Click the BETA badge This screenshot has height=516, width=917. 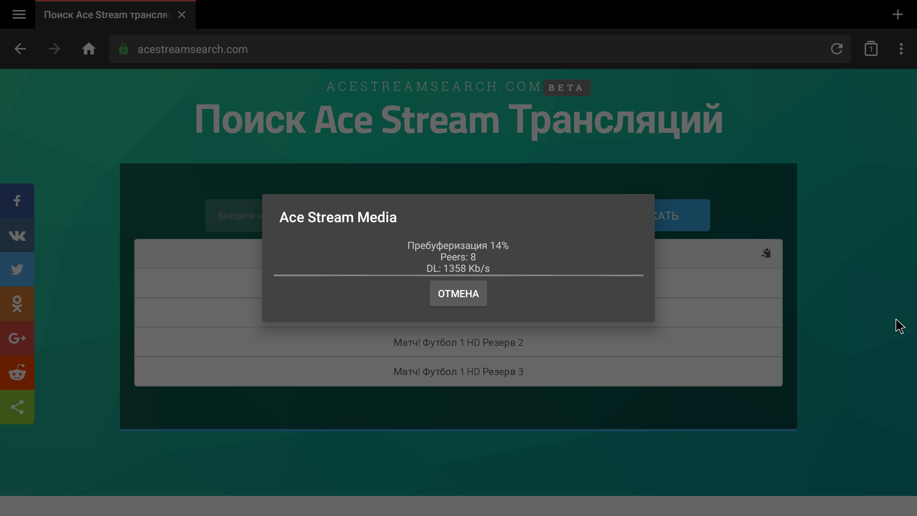coord(566,88)
